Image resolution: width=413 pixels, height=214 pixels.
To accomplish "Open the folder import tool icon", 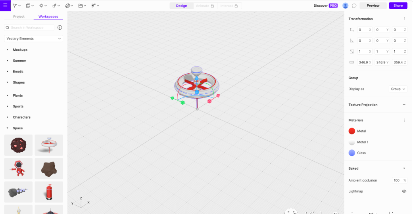I will (80, 6).
